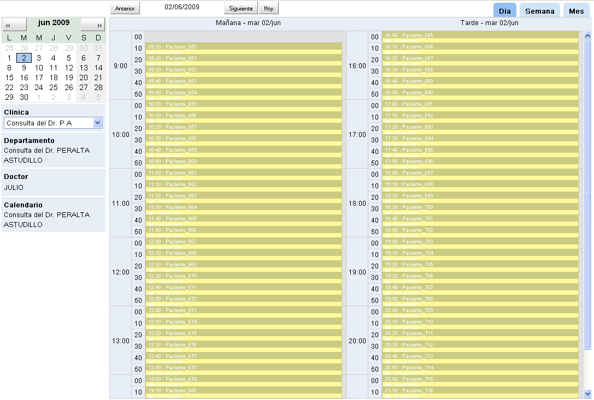Viewport: 594px width, 400px height.
Task: Select the 19:50 Paciente_708 appointment
Action: click(480, 300)
